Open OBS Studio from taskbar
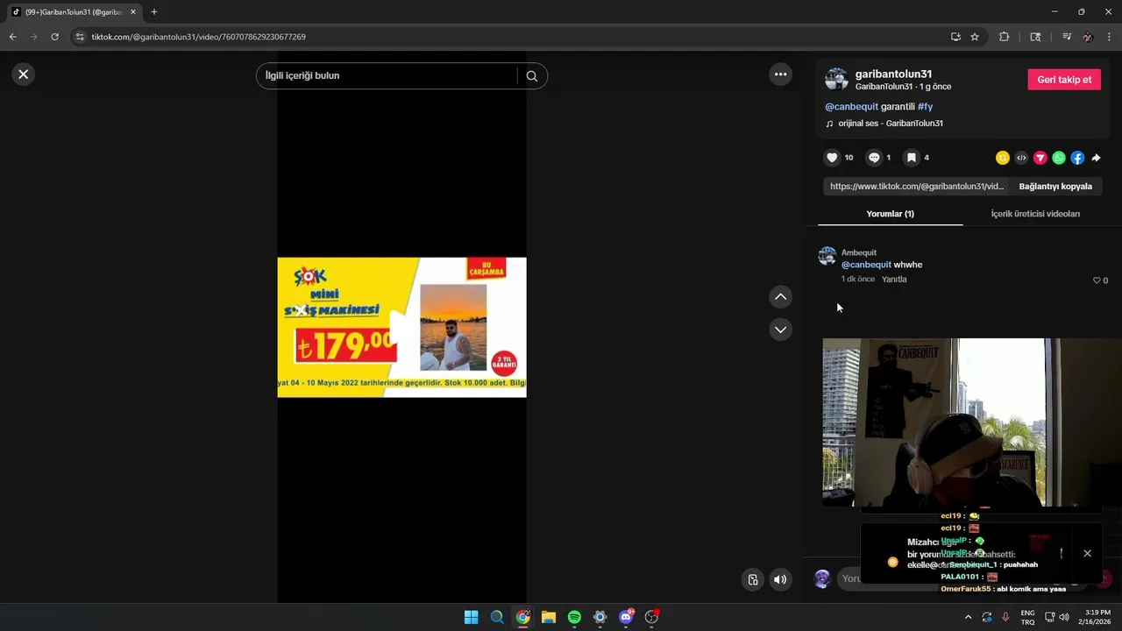 (x=651, y=617)
